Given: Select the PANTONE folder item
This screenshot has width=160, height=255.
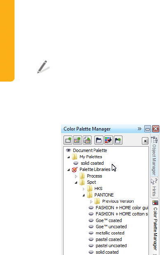Looking at the screenshot, I should pos(104,195).
